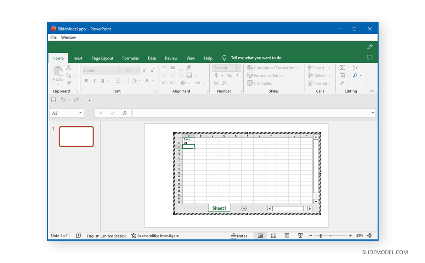Image resolution: width=425 pixels, height=263 pixels.
Task: Decrease font size with smaller A
Action: (152, 70)
